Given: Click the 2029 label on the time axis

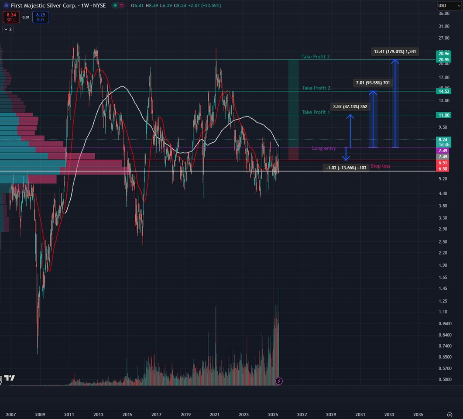Looking at the screenshot, I should [x=331, y=415].
